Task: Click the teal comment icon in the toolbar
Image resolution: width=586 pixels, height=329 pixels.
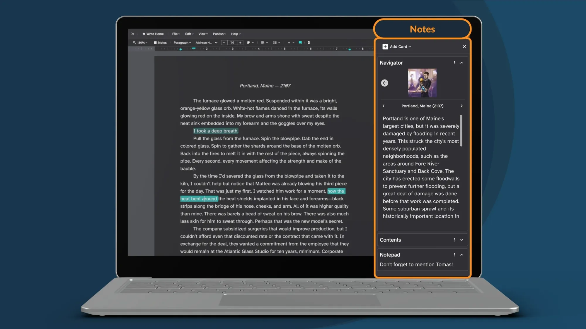Action: 300,42
